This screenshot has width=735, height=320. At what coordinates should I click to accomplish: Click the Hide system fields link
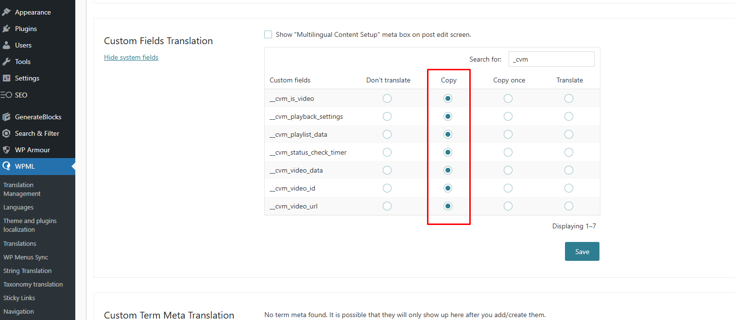click(x=131, y=57)
